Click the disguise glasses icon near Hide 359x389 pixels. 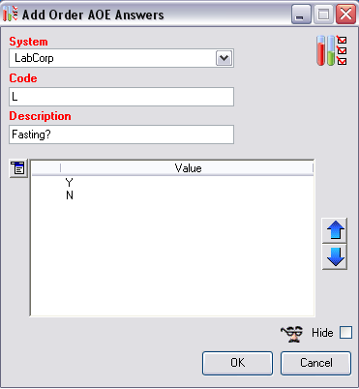click(292, 334)
